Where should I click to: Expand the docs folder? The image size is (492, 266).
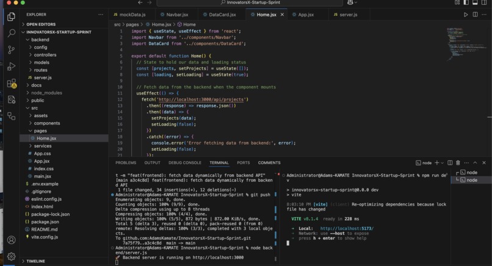[37, 85]
